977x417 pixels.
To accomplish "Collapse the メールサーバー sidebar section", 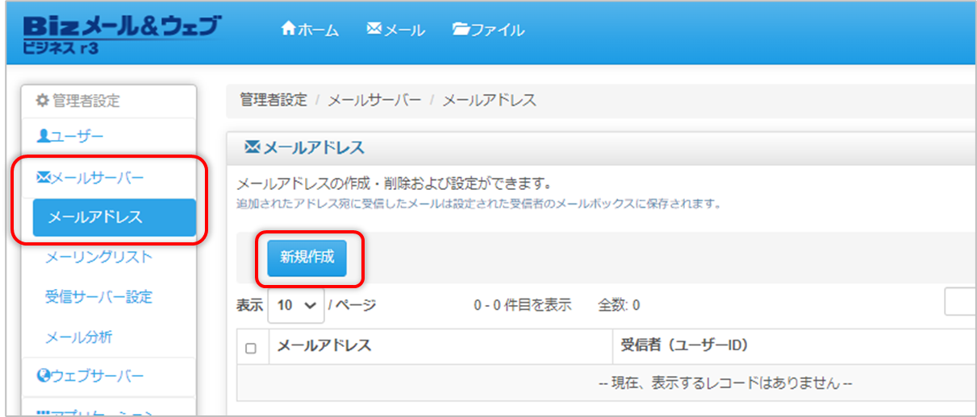I will click(x=97, y=177).
